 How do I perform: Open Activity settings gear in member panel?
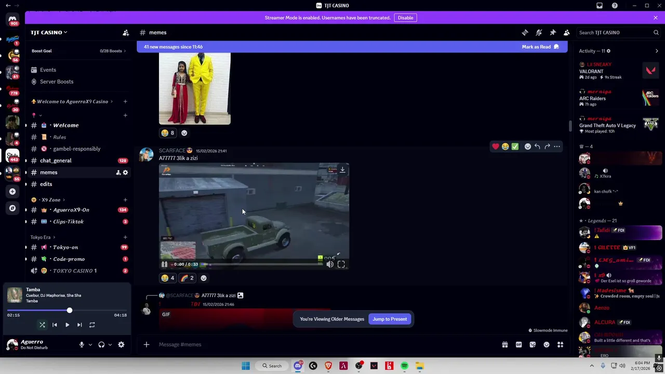pyautogui.click(x=608, y=51)
